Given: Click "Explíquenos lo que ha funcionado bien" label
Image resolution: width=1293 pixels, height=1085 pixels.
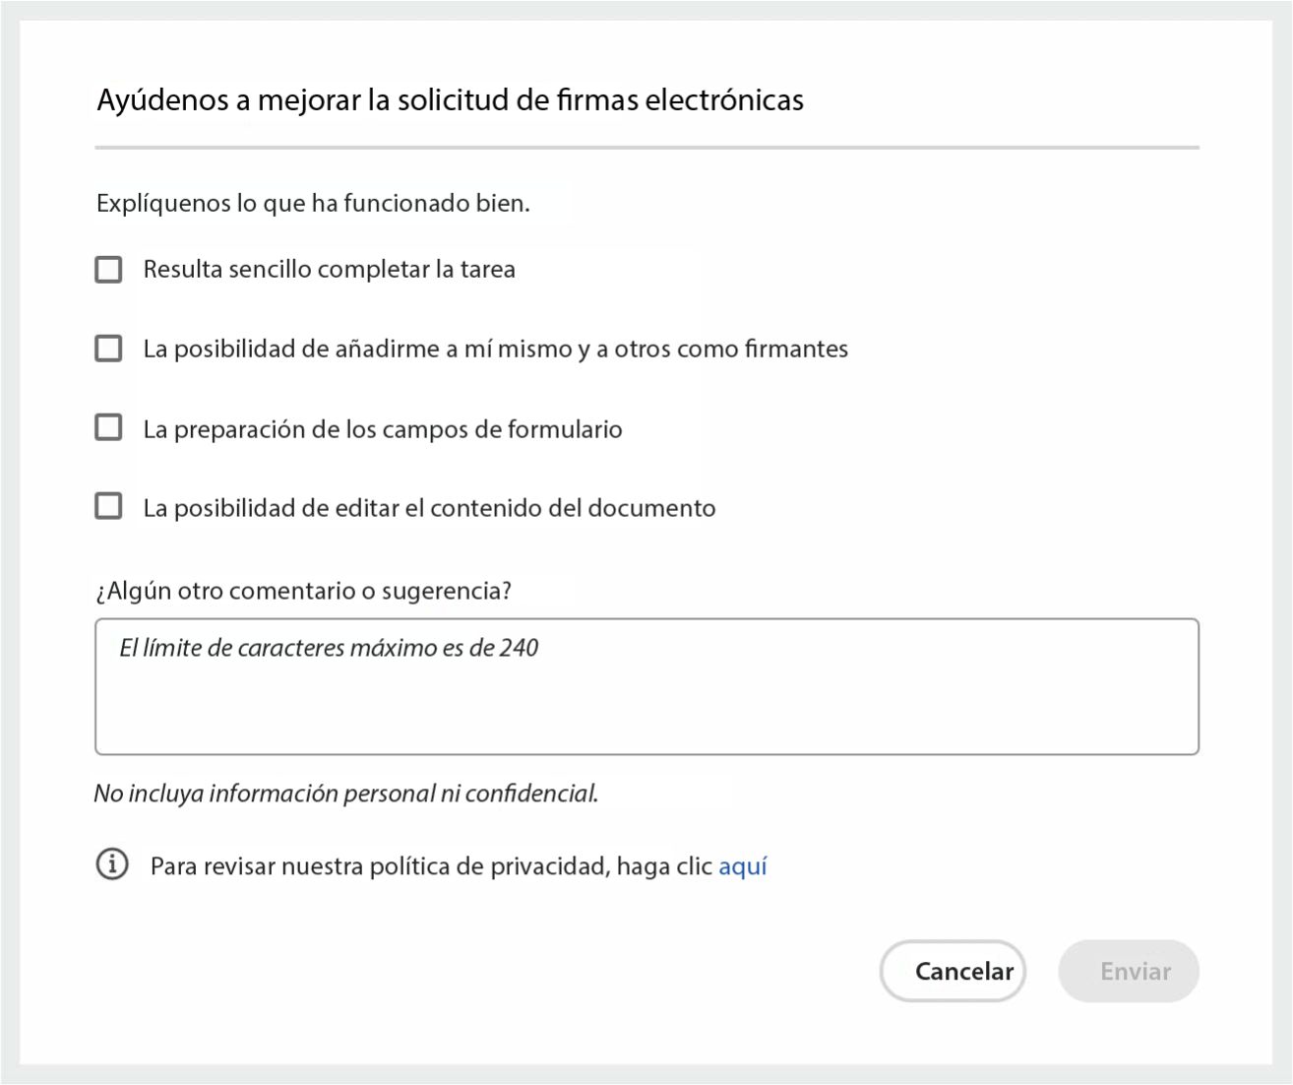Looking at the screenshot, I should (x=314, y=204).
